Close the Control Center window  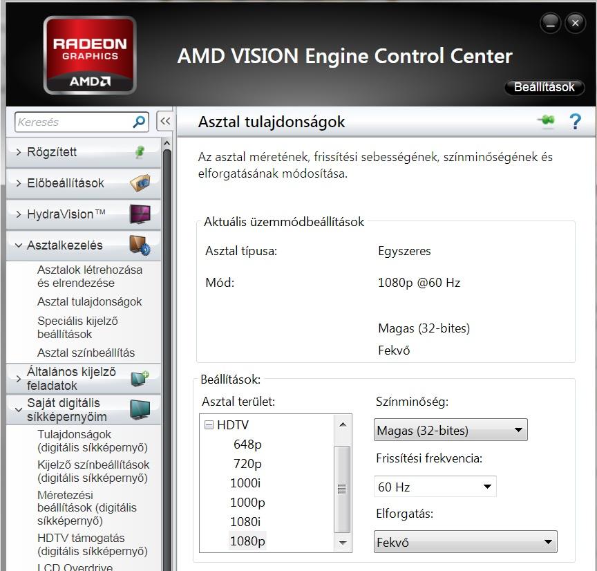coord(576,24)
